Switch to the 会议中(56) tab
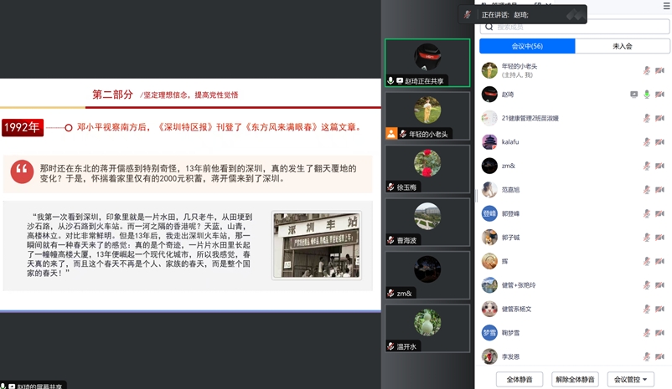This screenshot has height=389, width=672. click(x=527, y=46)
